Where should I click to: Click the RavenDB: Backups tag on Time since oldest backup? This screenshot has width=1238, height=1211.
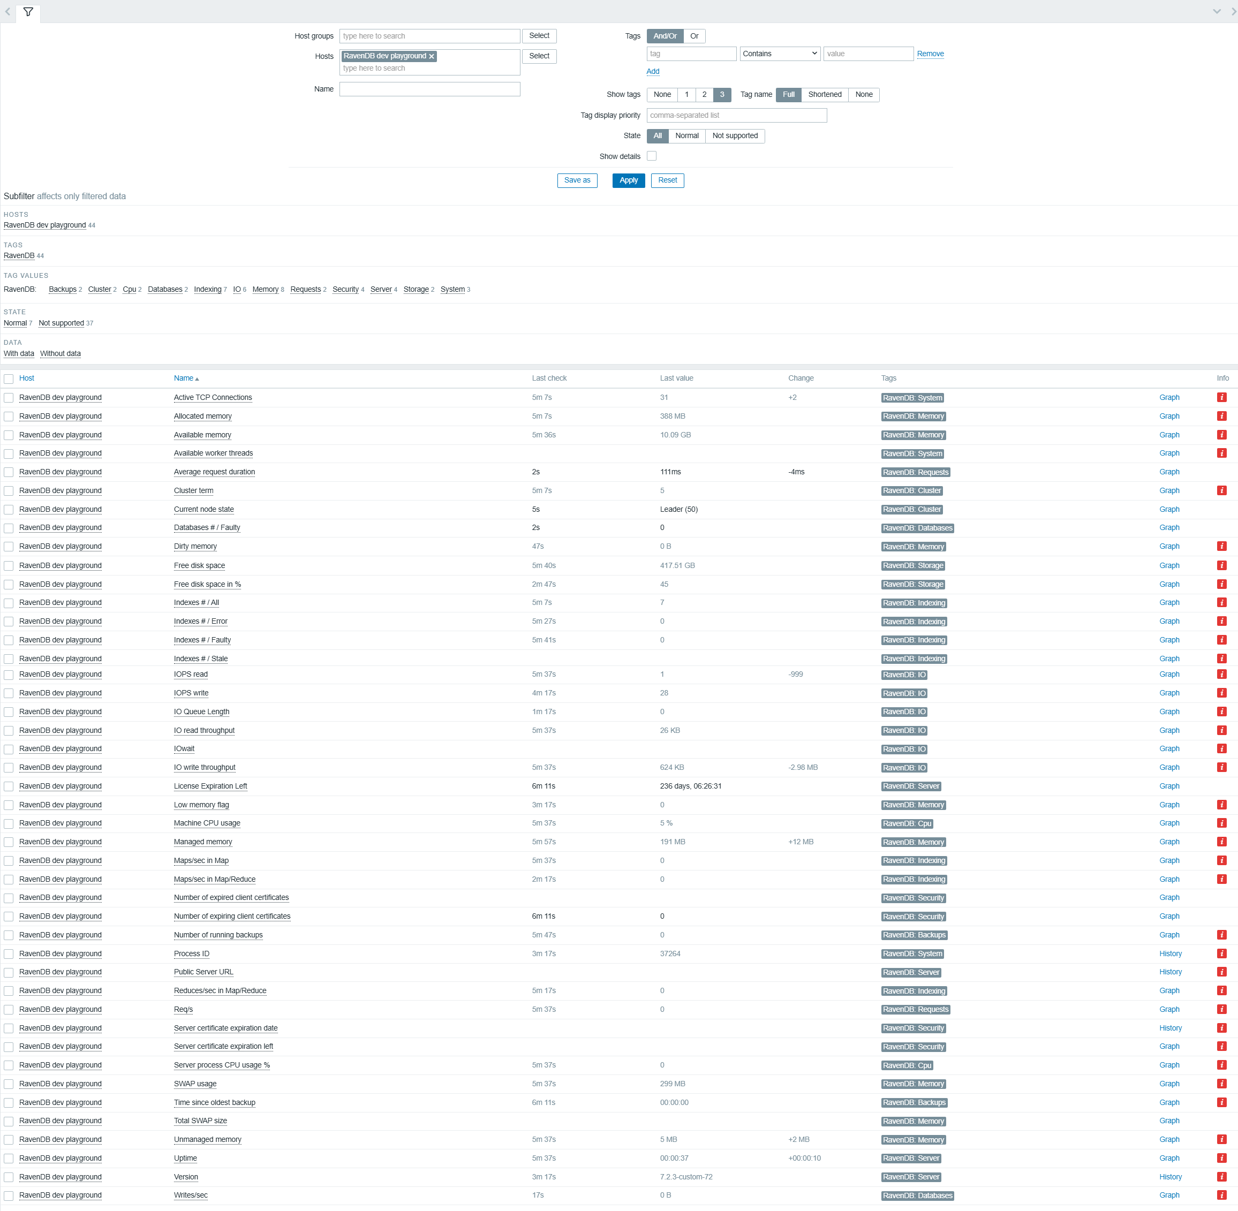914,1103
